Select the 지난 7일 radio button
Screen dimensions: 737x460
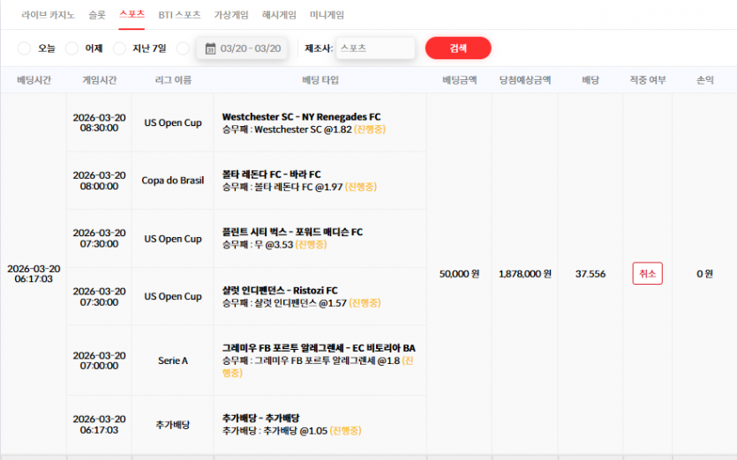(x=119, y=48)
